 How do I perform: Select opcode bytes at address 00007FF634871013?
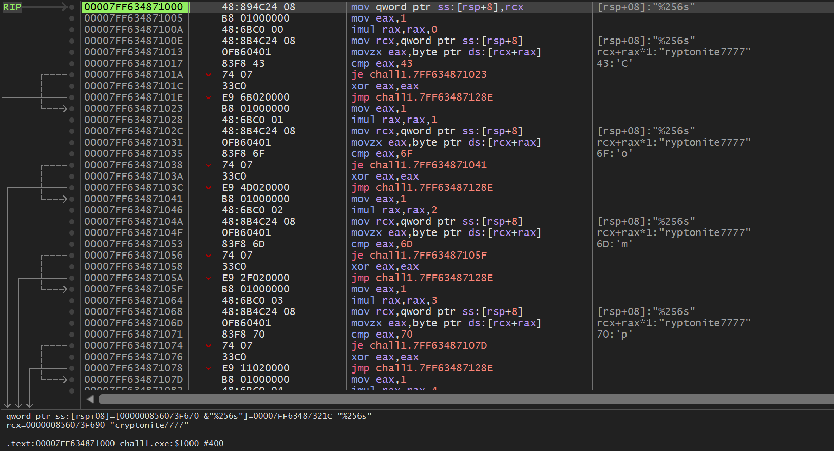click(246, 52)
